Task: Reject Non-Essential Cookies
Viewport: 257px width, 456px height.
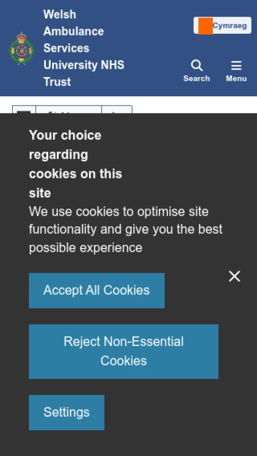Action: pyautogui.click(x=123, y=351)
